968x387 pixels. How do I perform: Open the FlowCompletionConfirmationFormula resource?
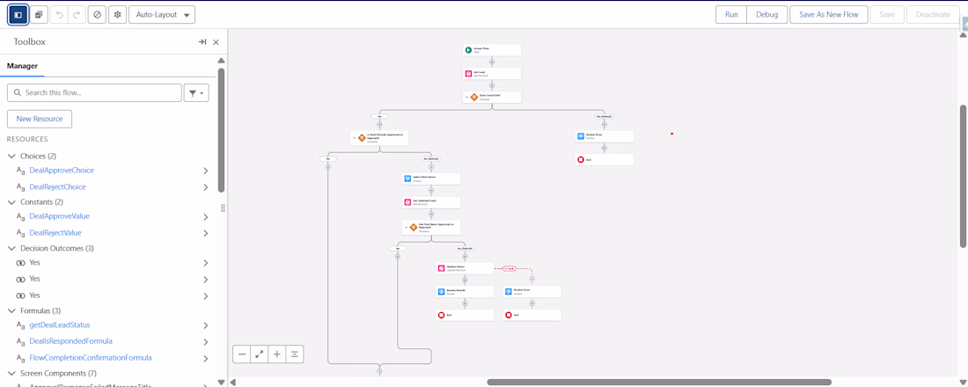click(x=90, y=357)
